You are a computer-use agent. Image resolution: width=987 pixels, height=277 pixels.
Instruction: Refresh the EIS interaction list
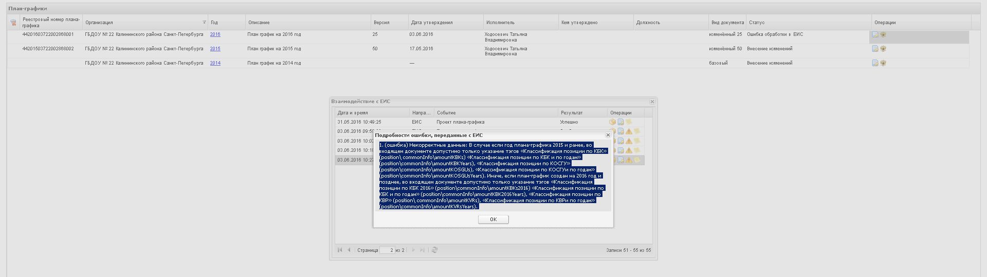tap(434, 250)
